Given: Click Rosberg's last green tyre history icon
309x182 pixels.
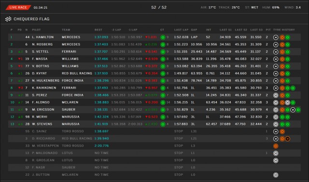Looking at the screenshot, I should [288, 45].
